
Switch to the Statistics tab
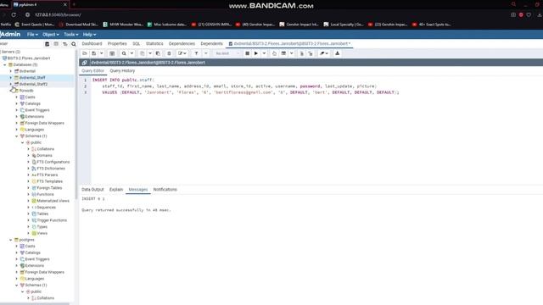[154, 44]
